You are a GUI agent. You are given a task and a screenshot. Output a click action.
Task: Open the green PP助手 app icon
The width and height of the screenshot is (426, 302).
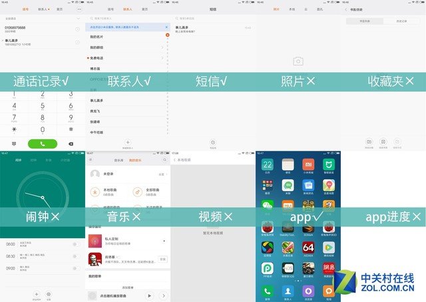tap(268, 268)
